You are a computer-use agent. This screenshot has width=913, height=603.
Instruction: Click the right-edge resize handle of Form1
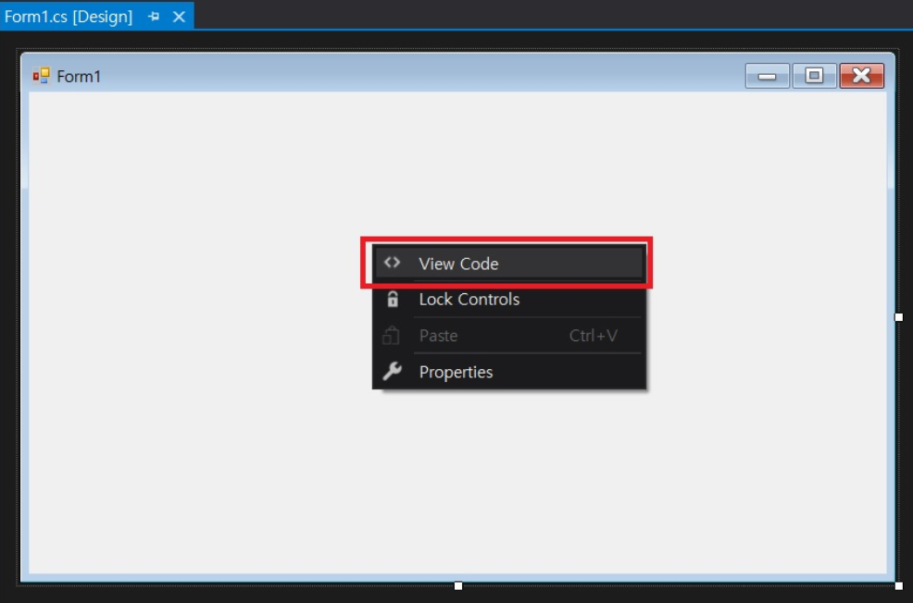[899, 317]
